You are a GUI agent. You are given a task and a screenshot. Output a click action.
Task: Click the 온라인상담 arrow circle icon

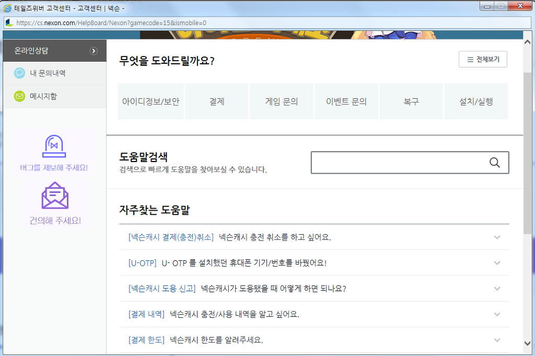pyautogui.click(x=94, y=51)
